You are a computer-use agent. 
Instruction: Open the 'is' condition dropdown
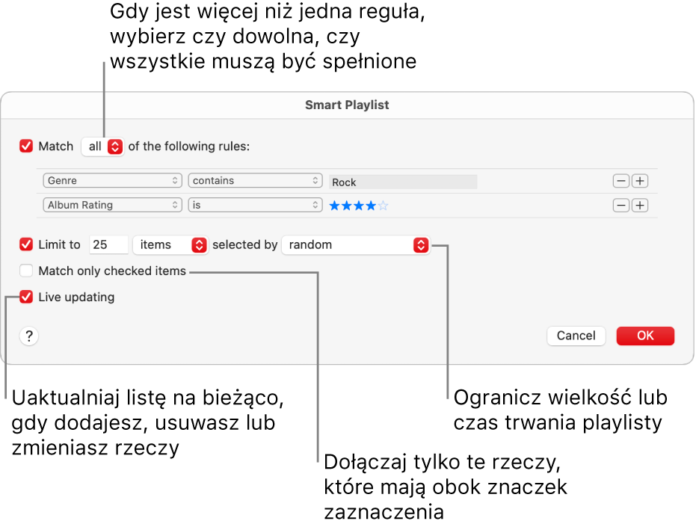click(x=255, y=205)
